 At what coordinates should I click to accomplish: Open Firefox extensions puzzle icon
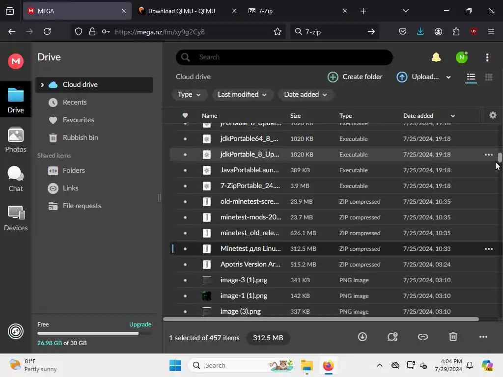(x=456, y=31)
